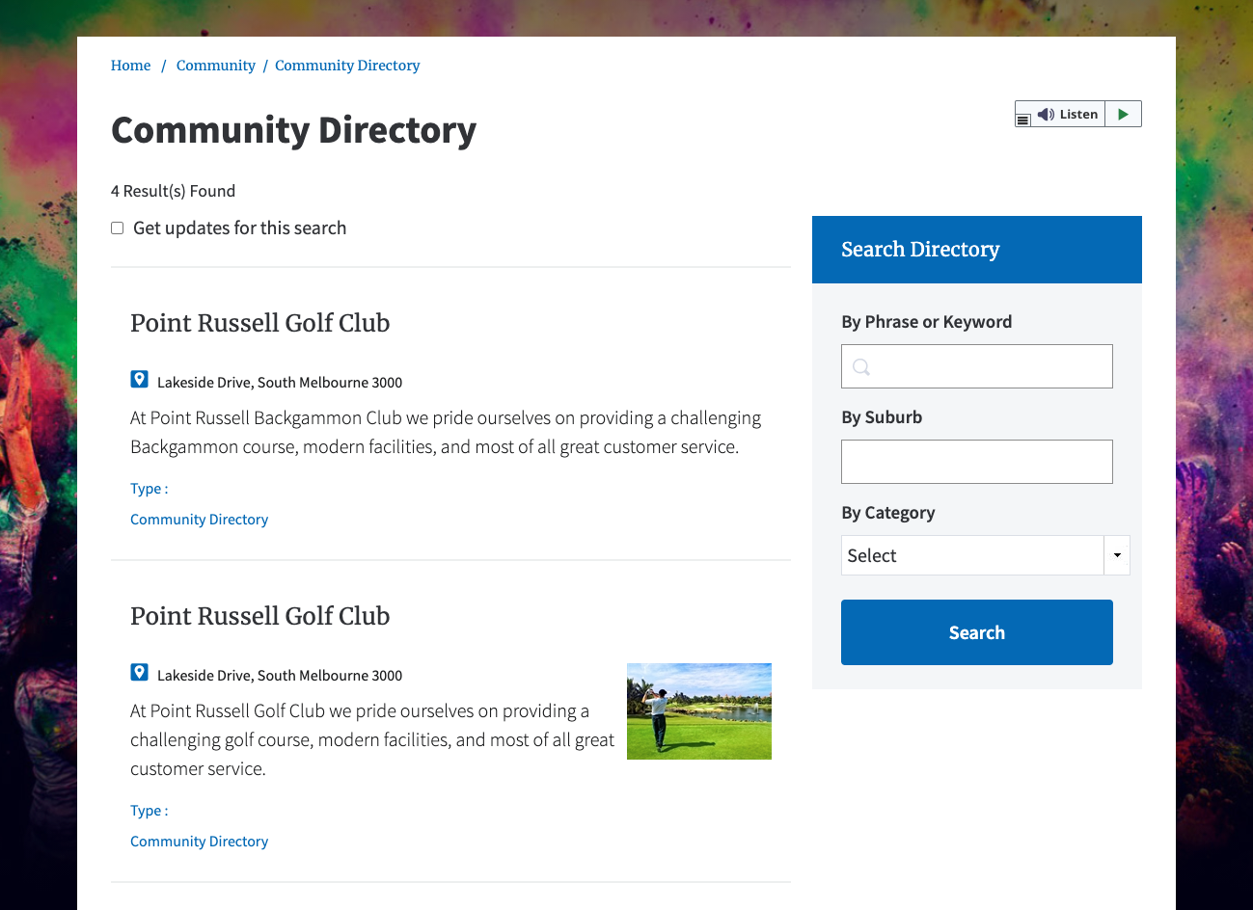Click the magnifying glass in the keyword field
1253x910 pixels.
tap(860, 366)
